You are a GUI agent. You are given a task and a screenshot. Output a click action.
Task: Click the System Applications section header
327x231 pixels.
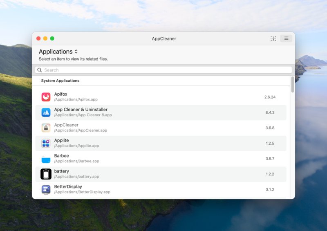[60, 81]
